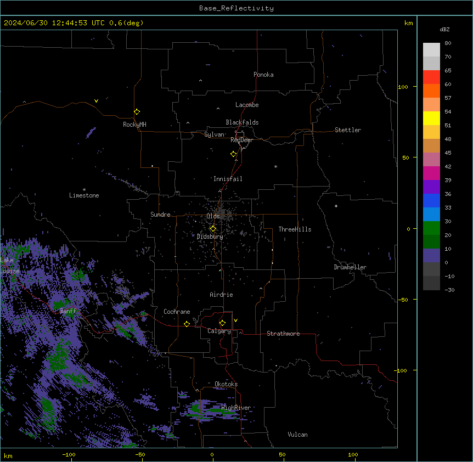The height and width of the screenshot is (462, 473).
Task: Click the Calgary city label
Action: 219,331
